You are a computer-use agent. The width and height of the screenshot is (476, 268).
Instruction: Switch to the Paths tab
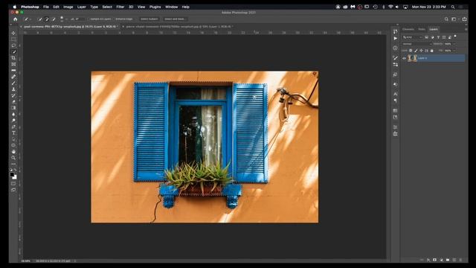(422, 30)
